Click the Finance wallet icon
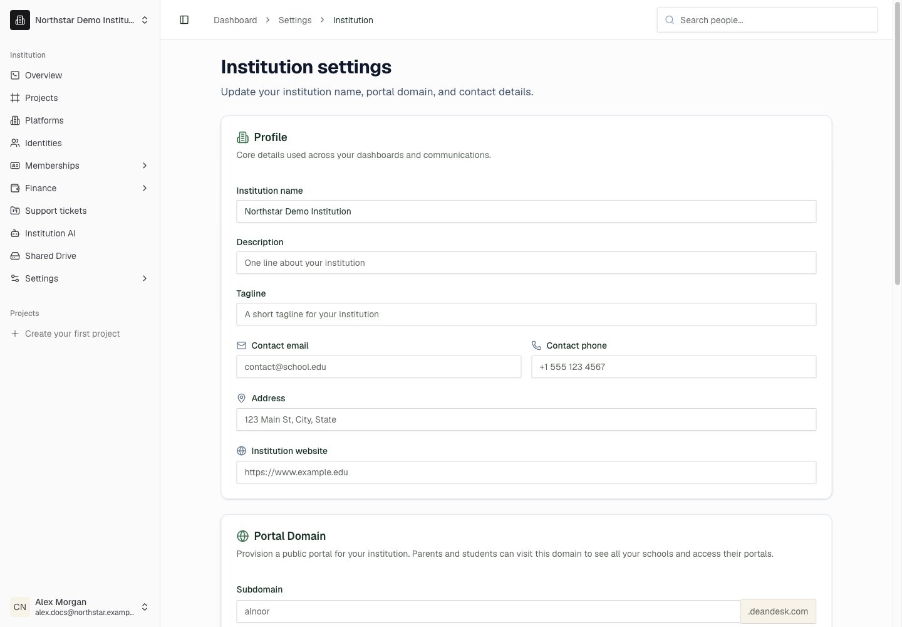The height and width of the screenshot is (627, 902). click(x=15, y=188)
